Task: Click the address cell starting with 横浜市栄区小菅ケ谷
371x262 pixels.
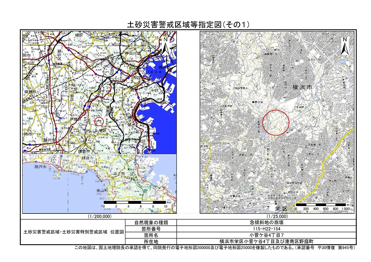Action: click(x=266, y=241)
